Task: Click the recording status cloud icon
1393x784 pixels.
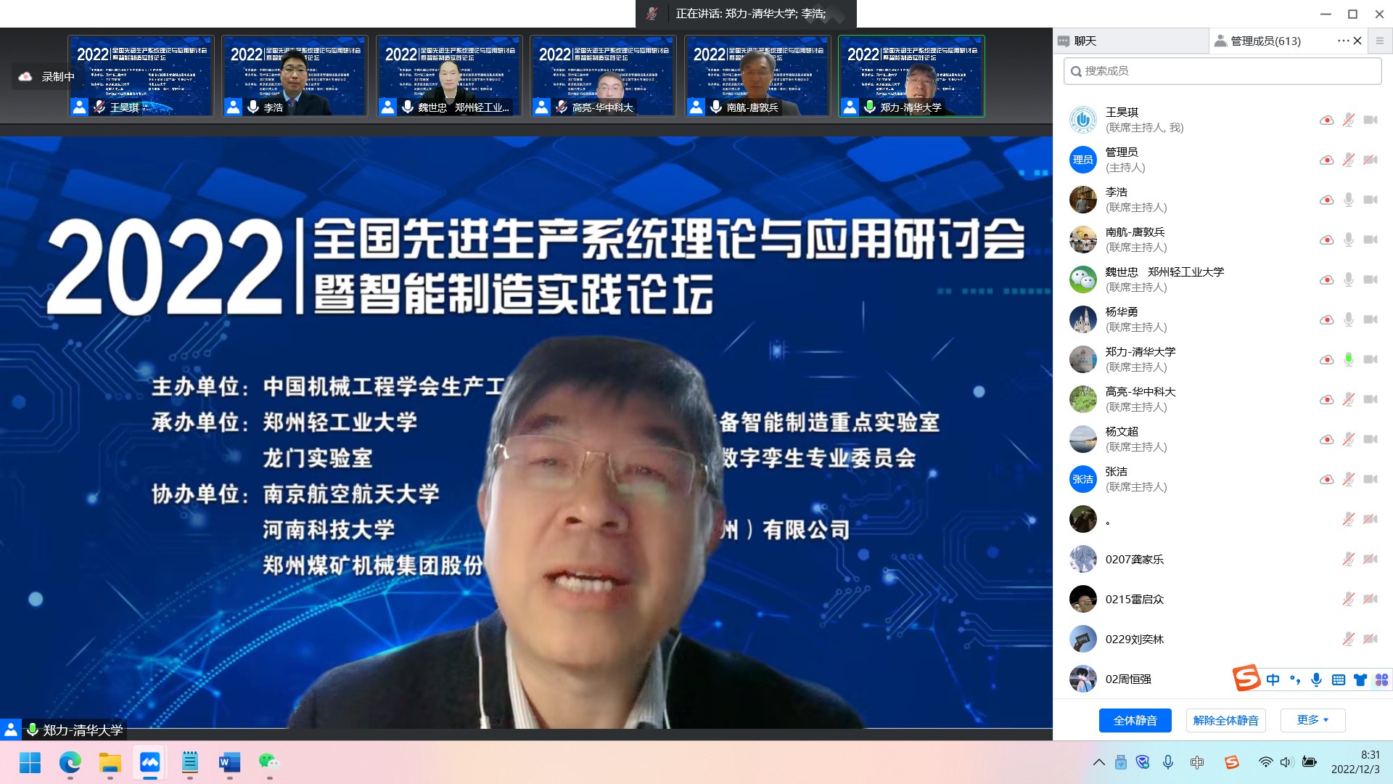Action: 25,76
